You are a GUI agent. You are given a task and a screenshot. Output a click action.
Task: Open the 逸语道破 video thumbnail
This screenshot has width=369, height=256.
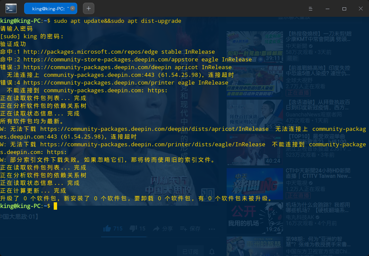(x=255, y=115)
